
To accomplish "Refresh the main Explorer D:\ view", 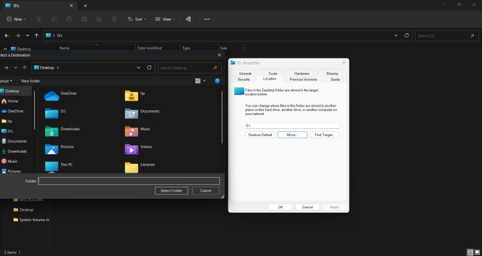I will coord(406,36).
